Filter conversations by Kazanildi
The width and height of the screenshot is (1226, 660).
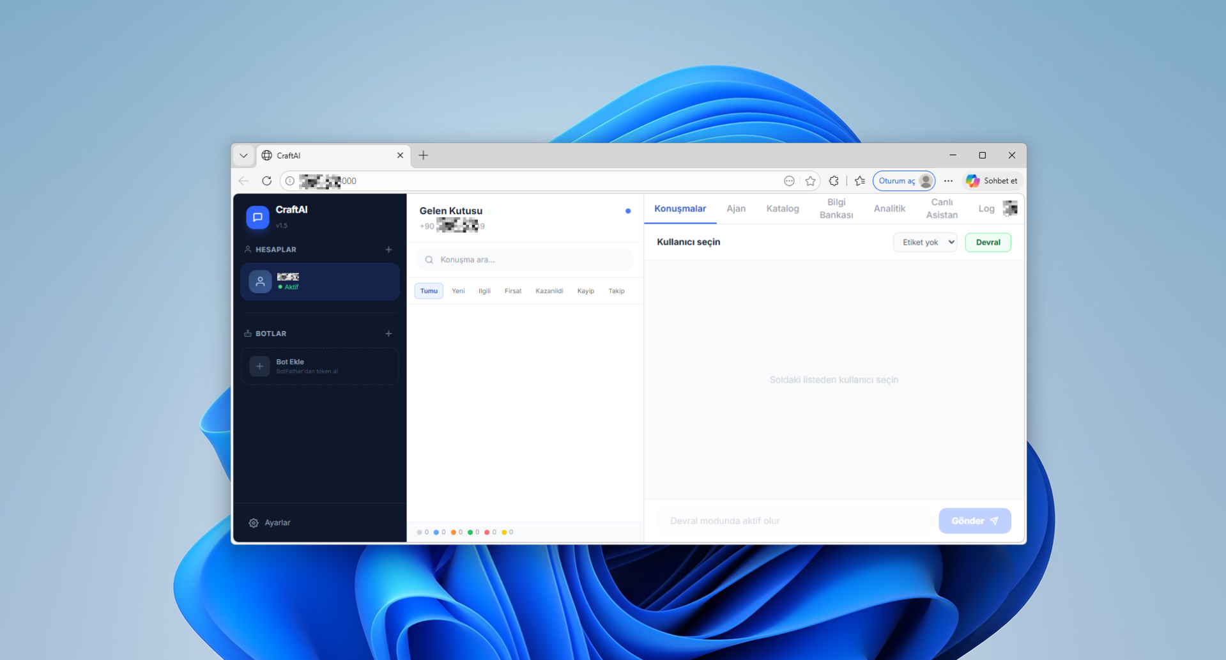(549, 291)
